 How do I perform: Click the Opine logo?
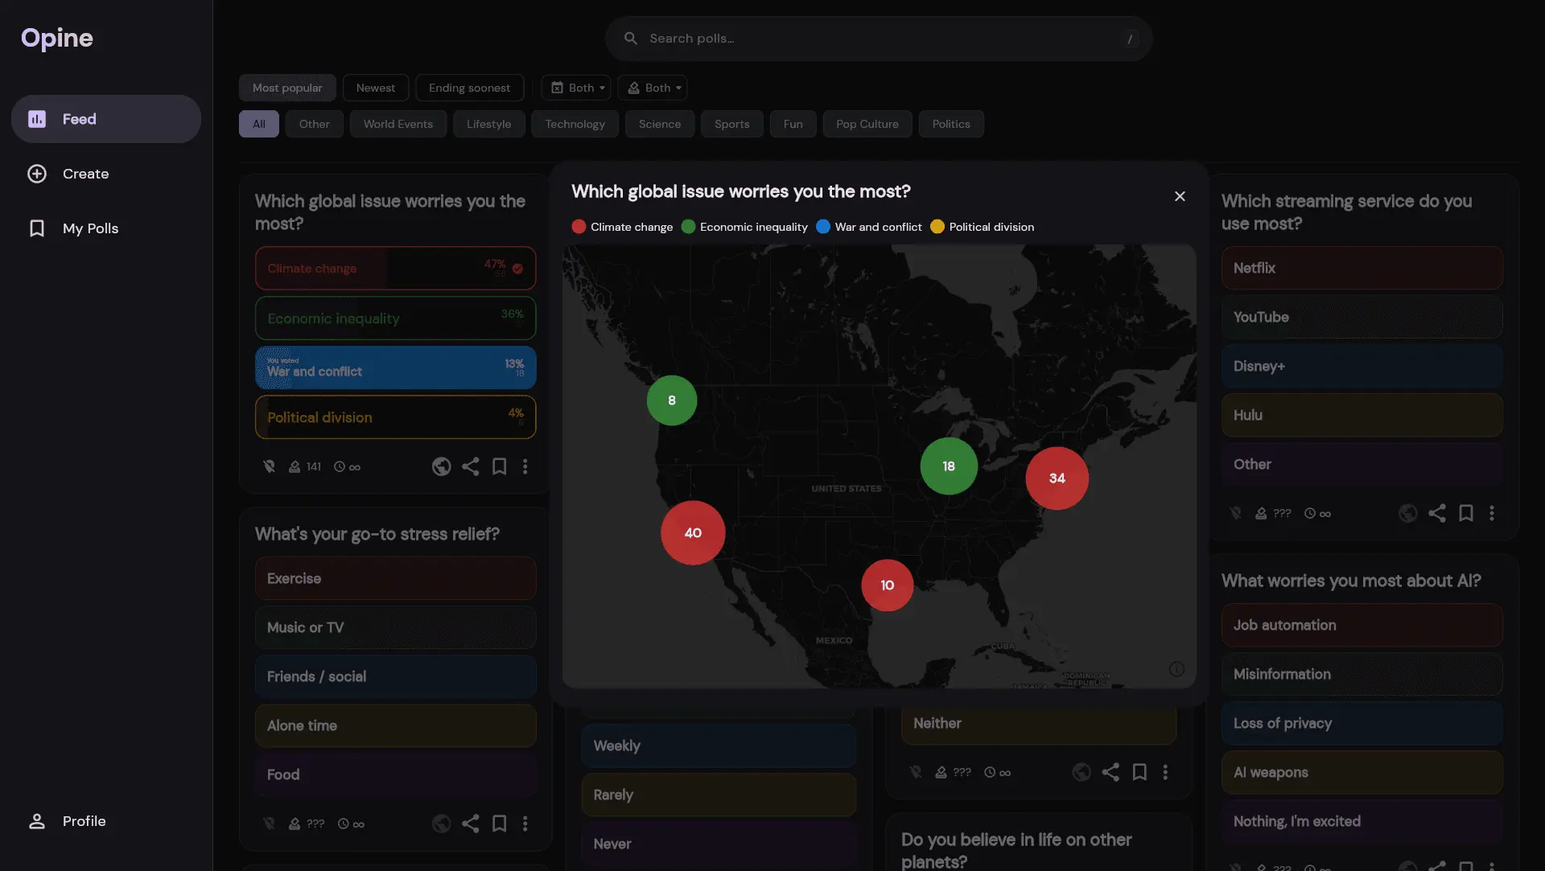57,38
